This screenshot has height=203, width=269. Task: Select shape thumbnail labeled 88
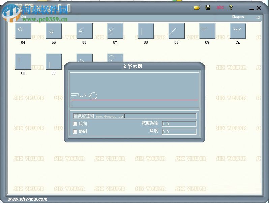tap(146, 31)
